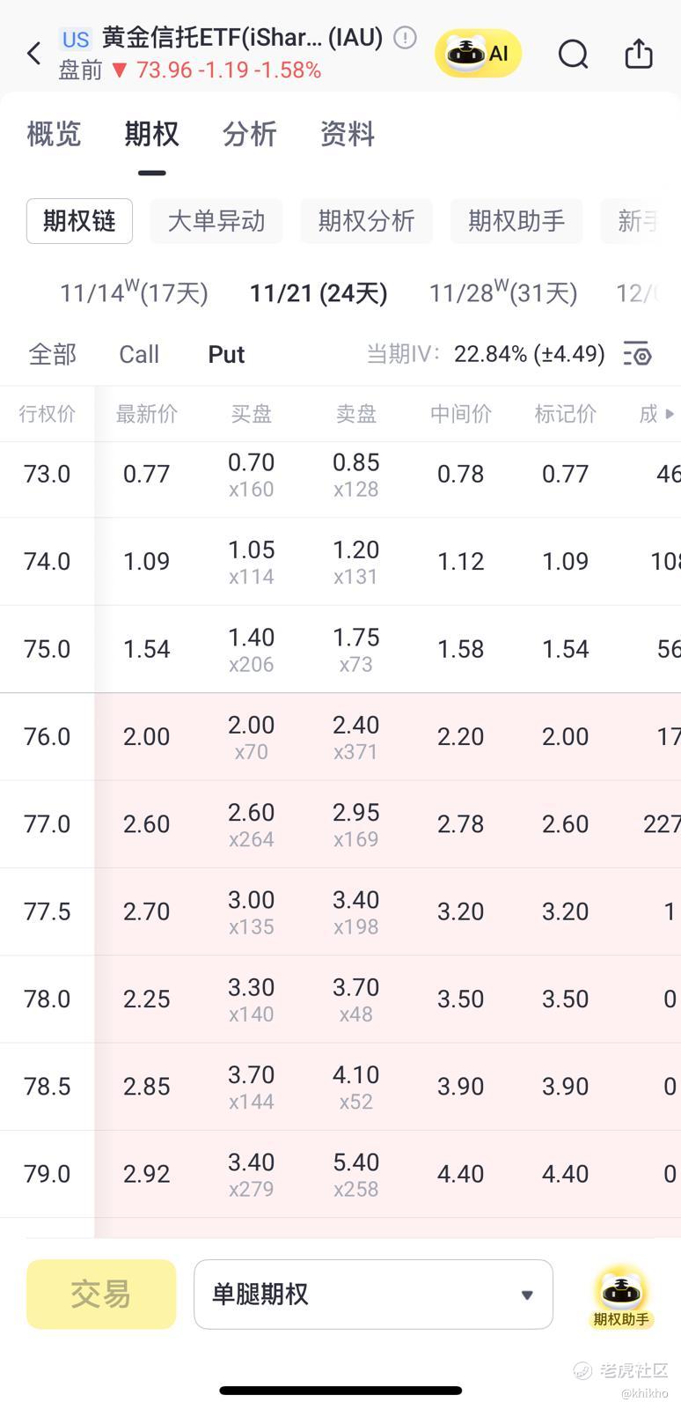This screenshot has width=681, height=1409.
Task: Open the 单腿期权 strategy dropdown
Action: point(373,1295)
